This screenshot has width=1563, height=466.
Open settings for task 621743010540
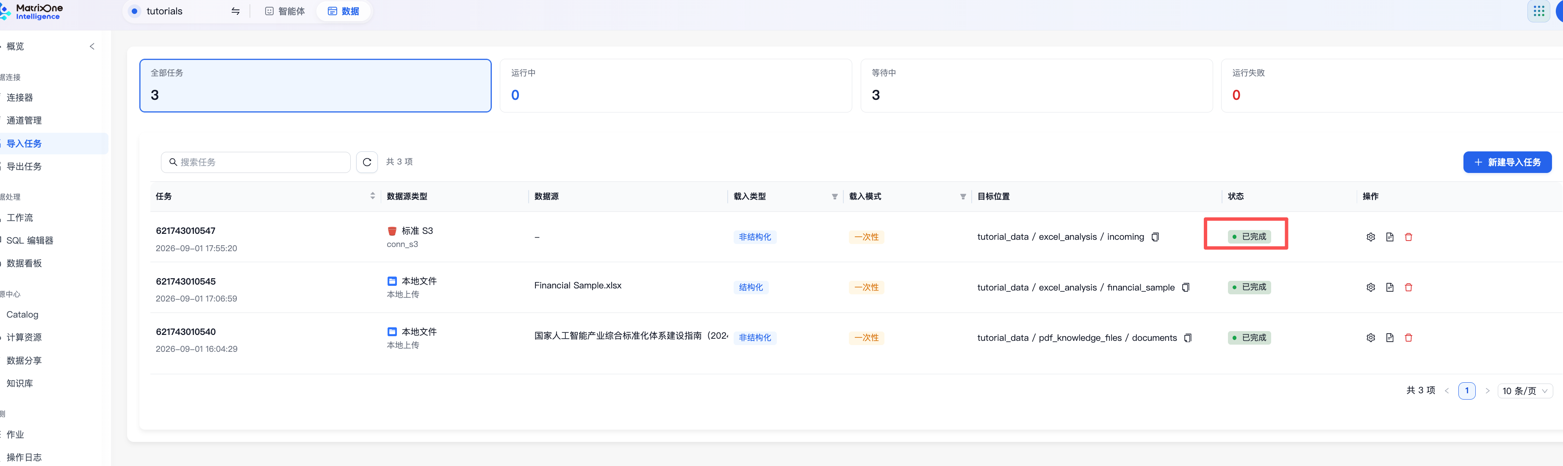pyautogui.click(x=1371, y=337)
